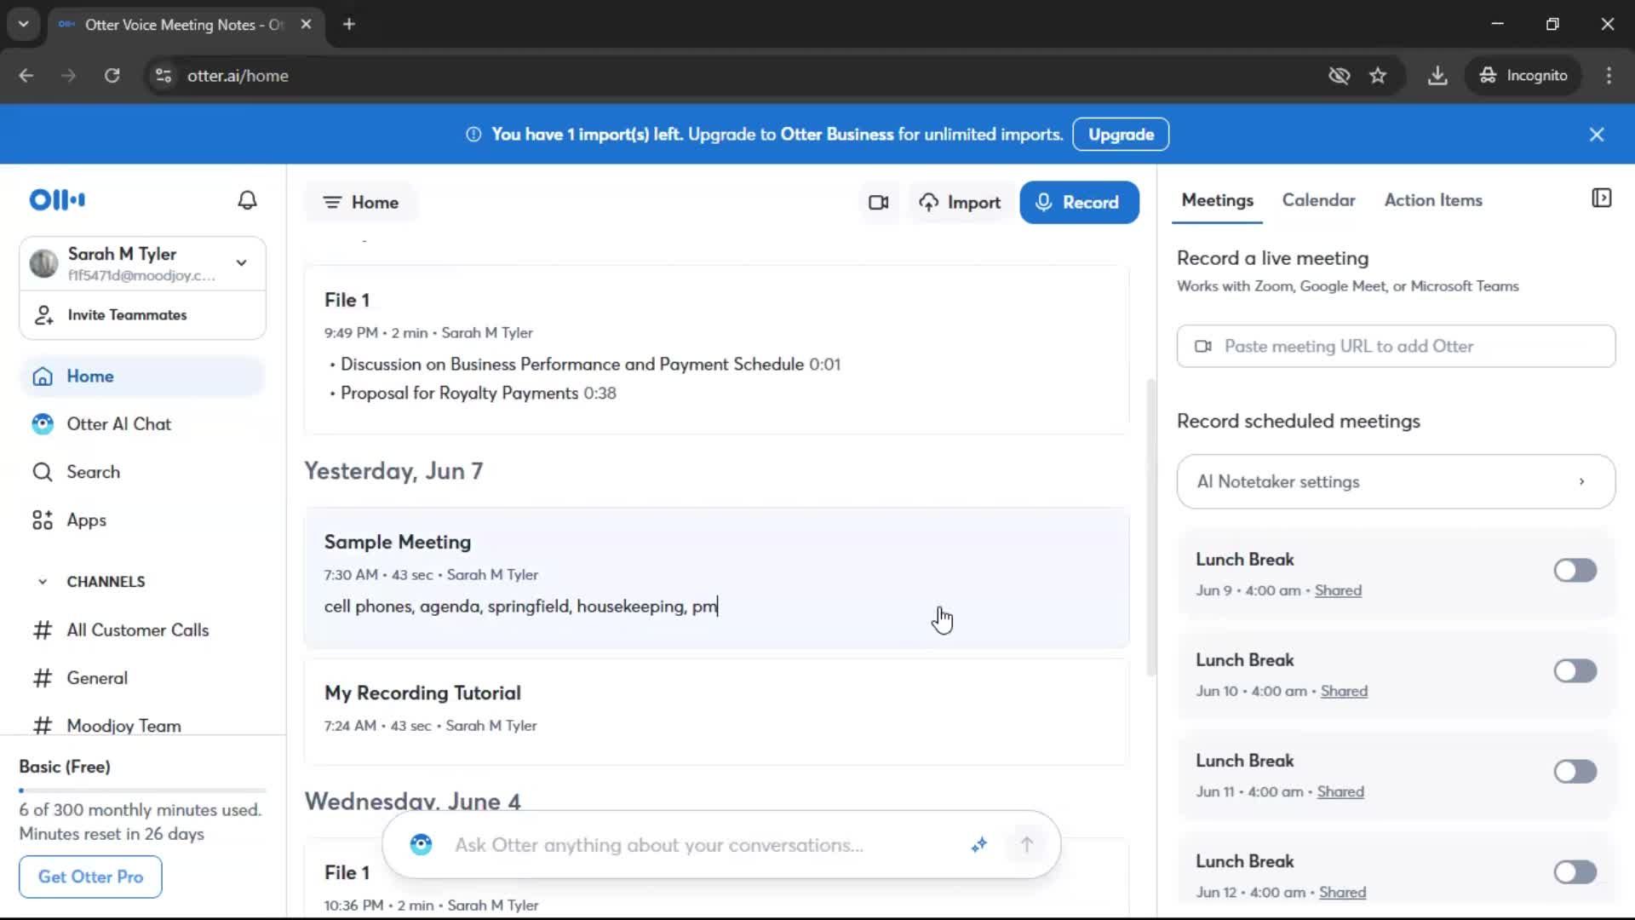1635x920 pixels.
Task: Open the notifications bell
Action: (x=247, y=200)
